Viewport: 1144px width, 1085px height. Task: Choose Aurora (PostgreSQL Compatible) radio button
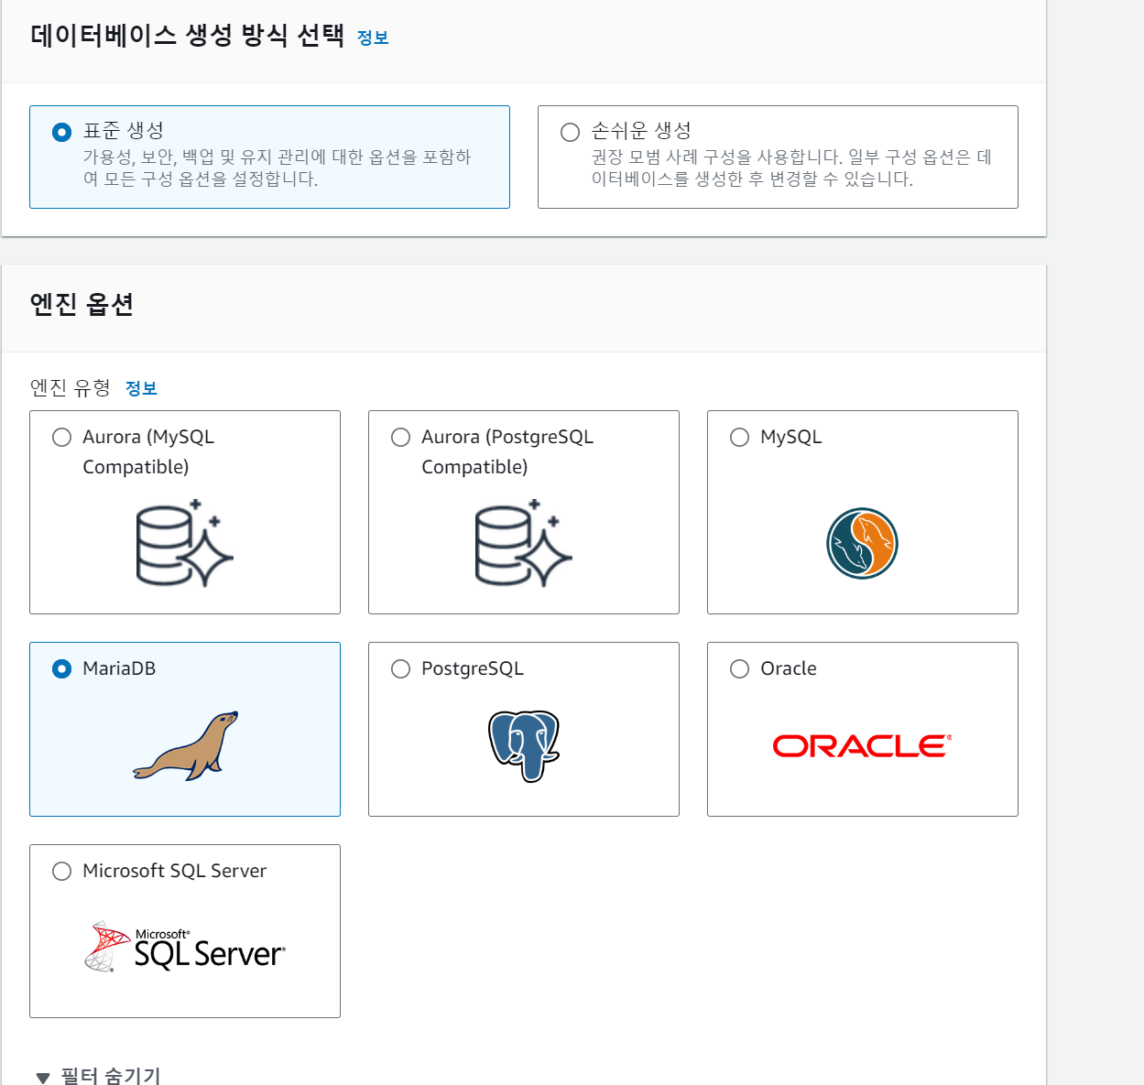tap(400, 437)
